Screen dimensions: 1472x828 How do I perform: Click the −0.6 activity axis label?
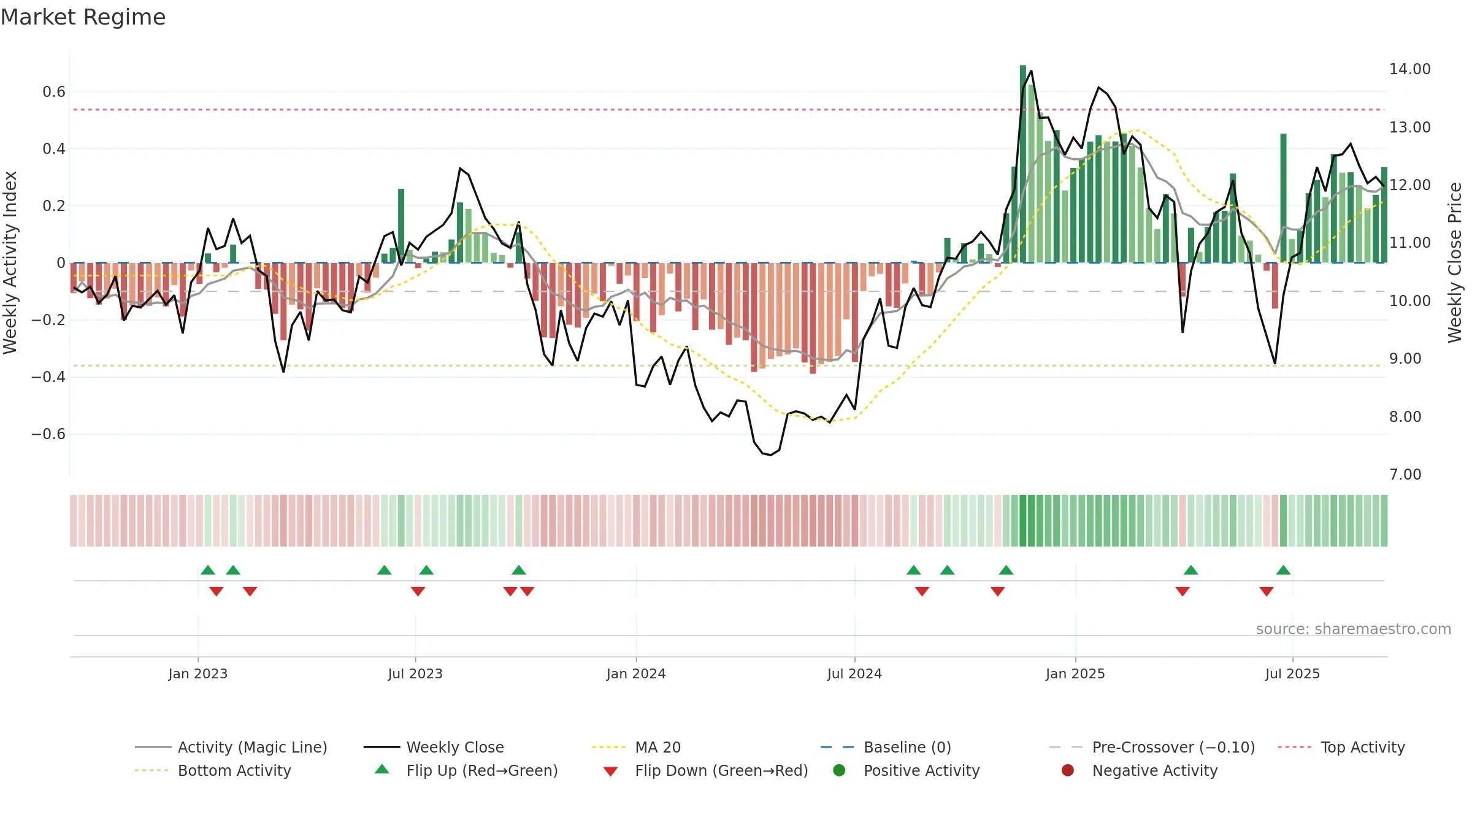tap(48, 434)
